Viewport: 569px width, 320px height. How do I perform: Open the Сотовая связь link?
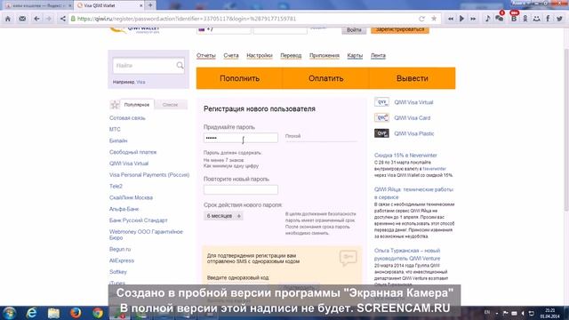pos(127,118)
